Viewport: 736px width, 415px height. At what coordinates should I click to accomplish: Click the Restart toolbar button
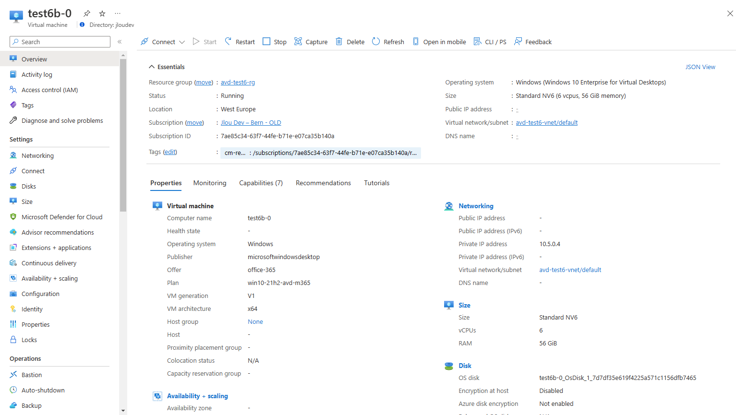point(240,42)
